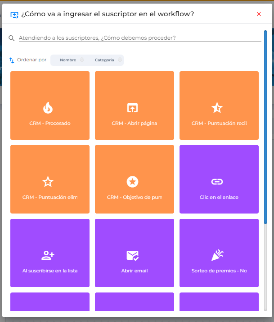Click the sort arrows beside Categoría
The width and height of the screenshot is (274, 322).
[x=120, y=60]
